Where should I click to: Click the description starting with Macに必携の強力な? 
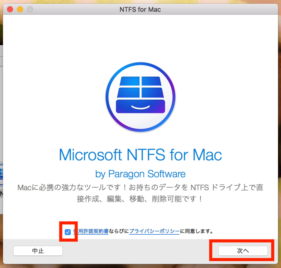coord(140,193)
